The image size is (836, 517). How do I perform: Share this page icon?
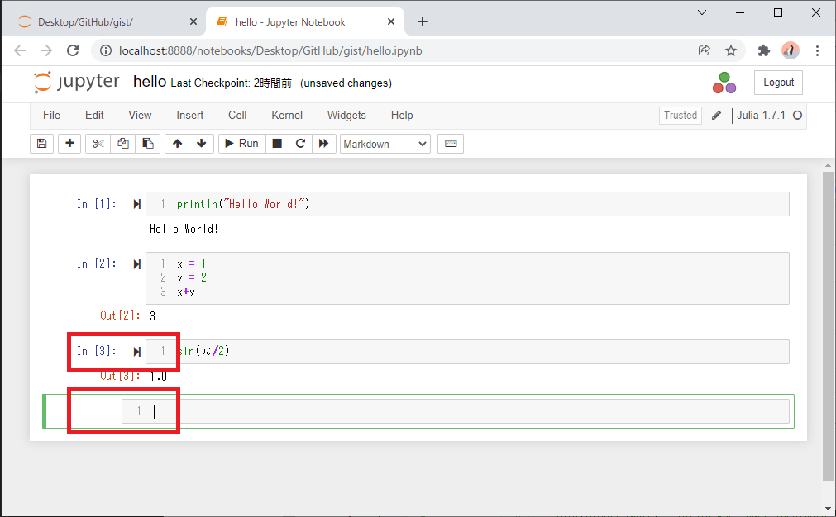(705, 50)
